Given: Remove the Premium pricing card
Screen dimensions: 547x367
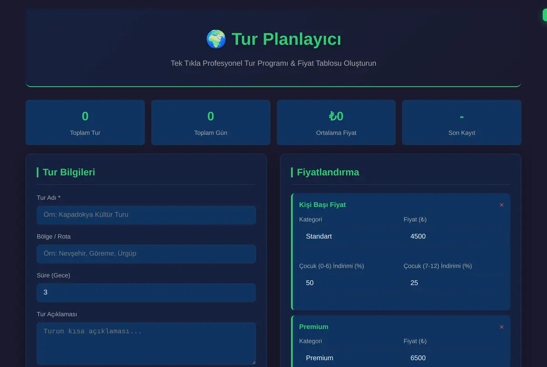Looking at the screenshot, I should [x=501, y=327].
